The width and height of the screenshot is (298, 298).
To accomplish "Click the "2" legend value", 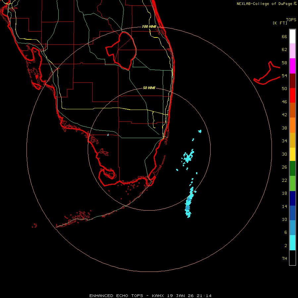I will pos(286,246).
